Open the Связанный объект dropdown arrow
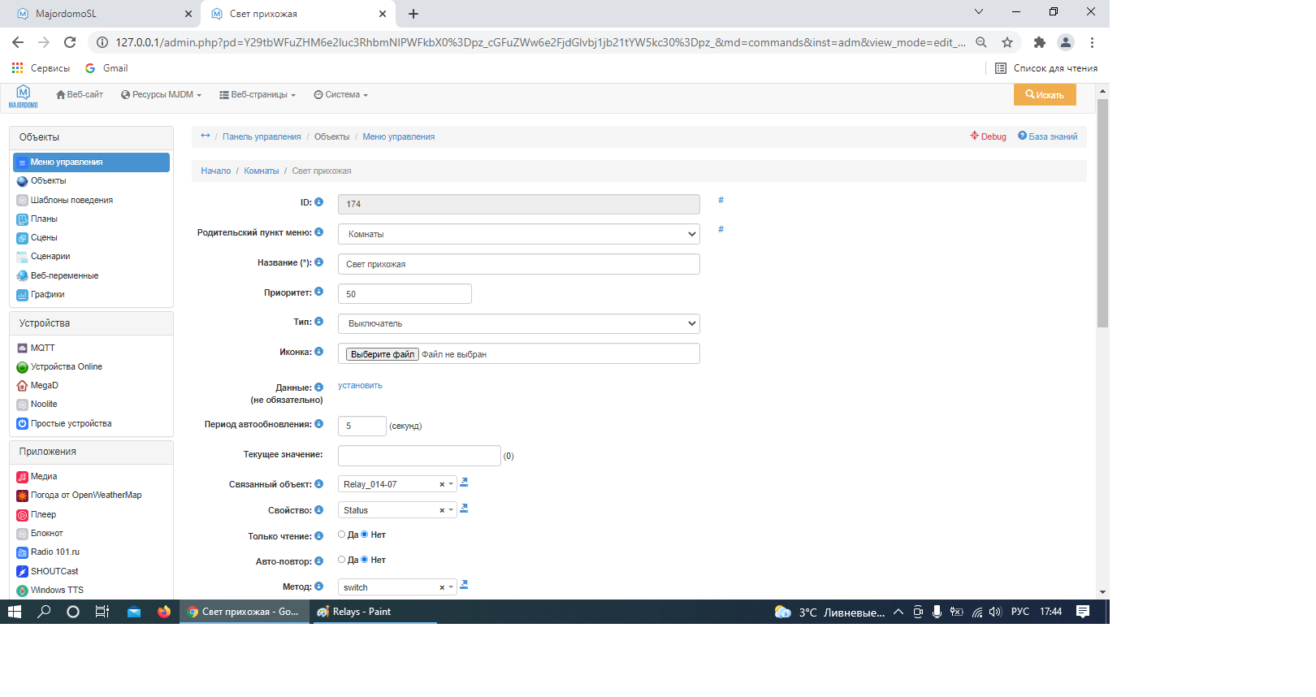This screenshot has height=697, width=1316. [x=451, y=484]
